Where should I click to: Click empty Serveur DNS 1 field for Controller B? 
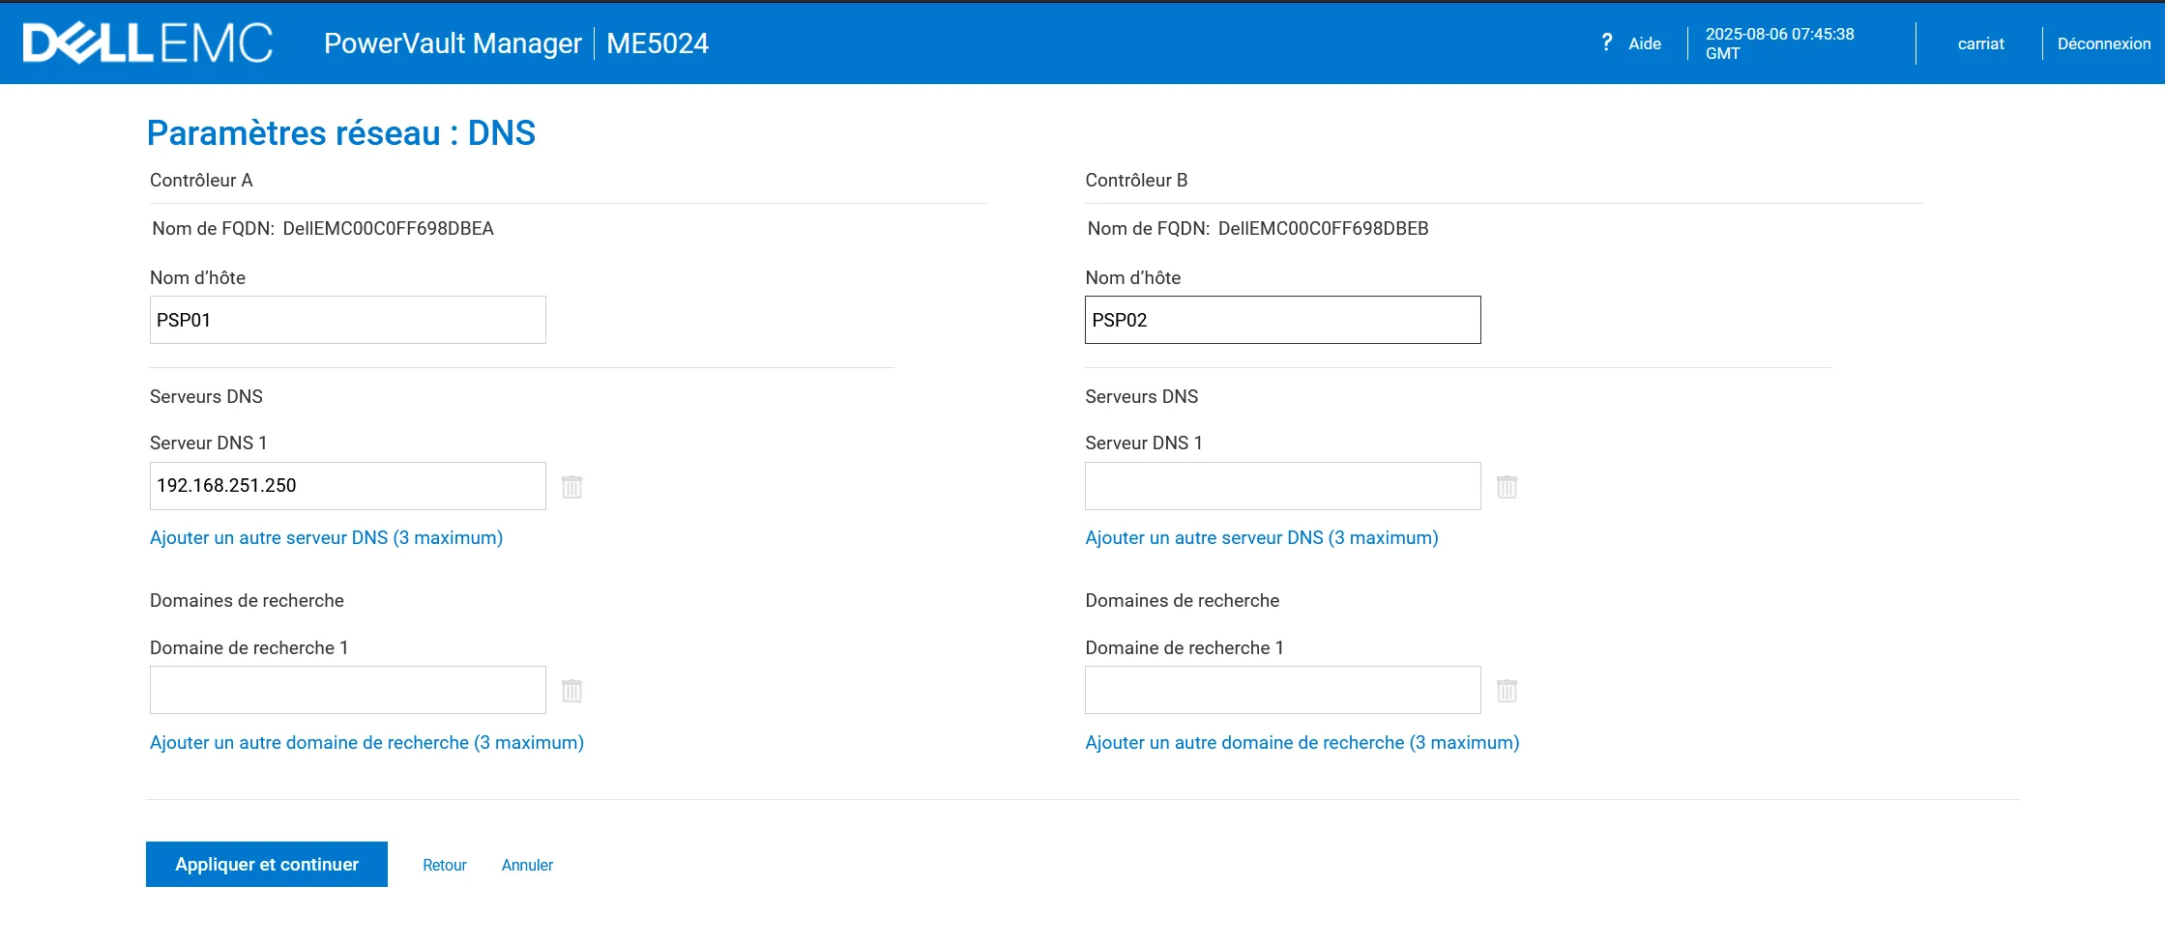[x=1282, y=486]
